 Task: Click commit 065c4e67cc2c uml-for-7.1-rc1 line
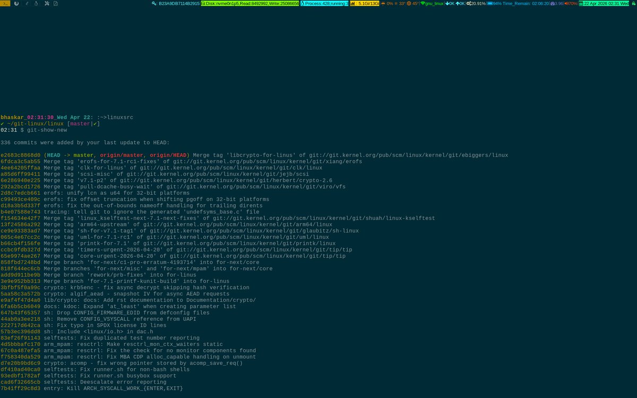[x=165, y=238]
